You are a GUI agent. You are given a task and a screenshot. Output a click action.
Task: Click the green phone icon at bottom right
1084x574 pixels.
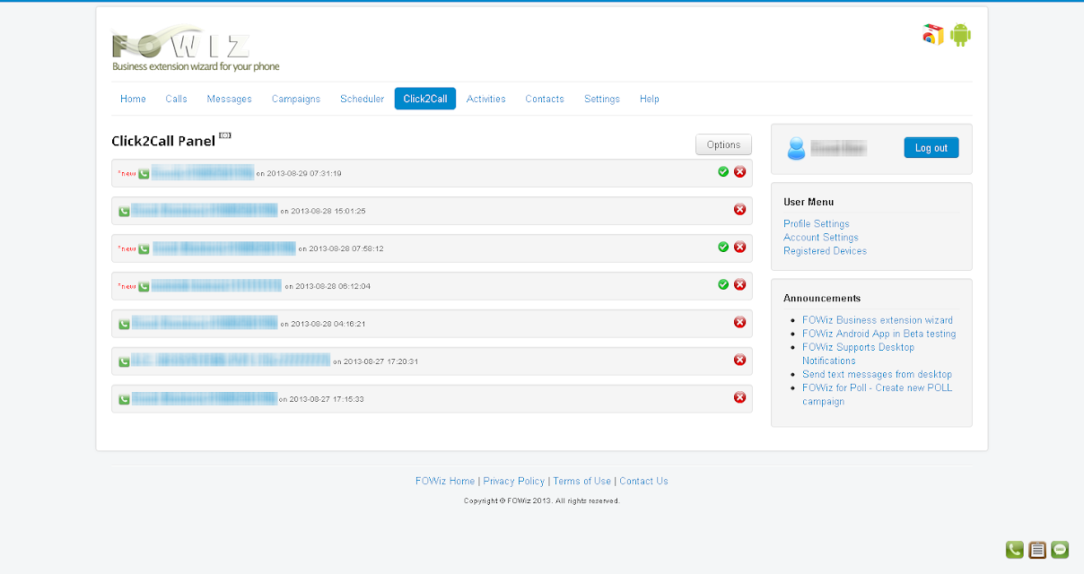click(x=1014, y=550)
